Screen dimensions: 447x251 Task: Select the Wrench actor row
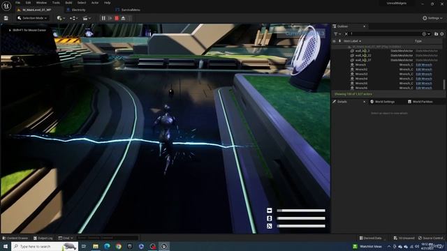click(387, 65)
